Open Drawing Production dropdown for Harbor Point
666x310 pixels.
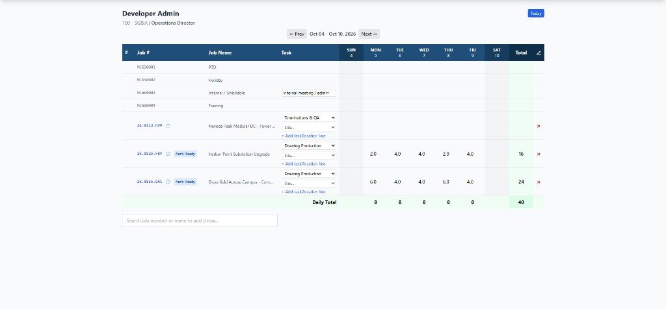[x=308, y=146]
